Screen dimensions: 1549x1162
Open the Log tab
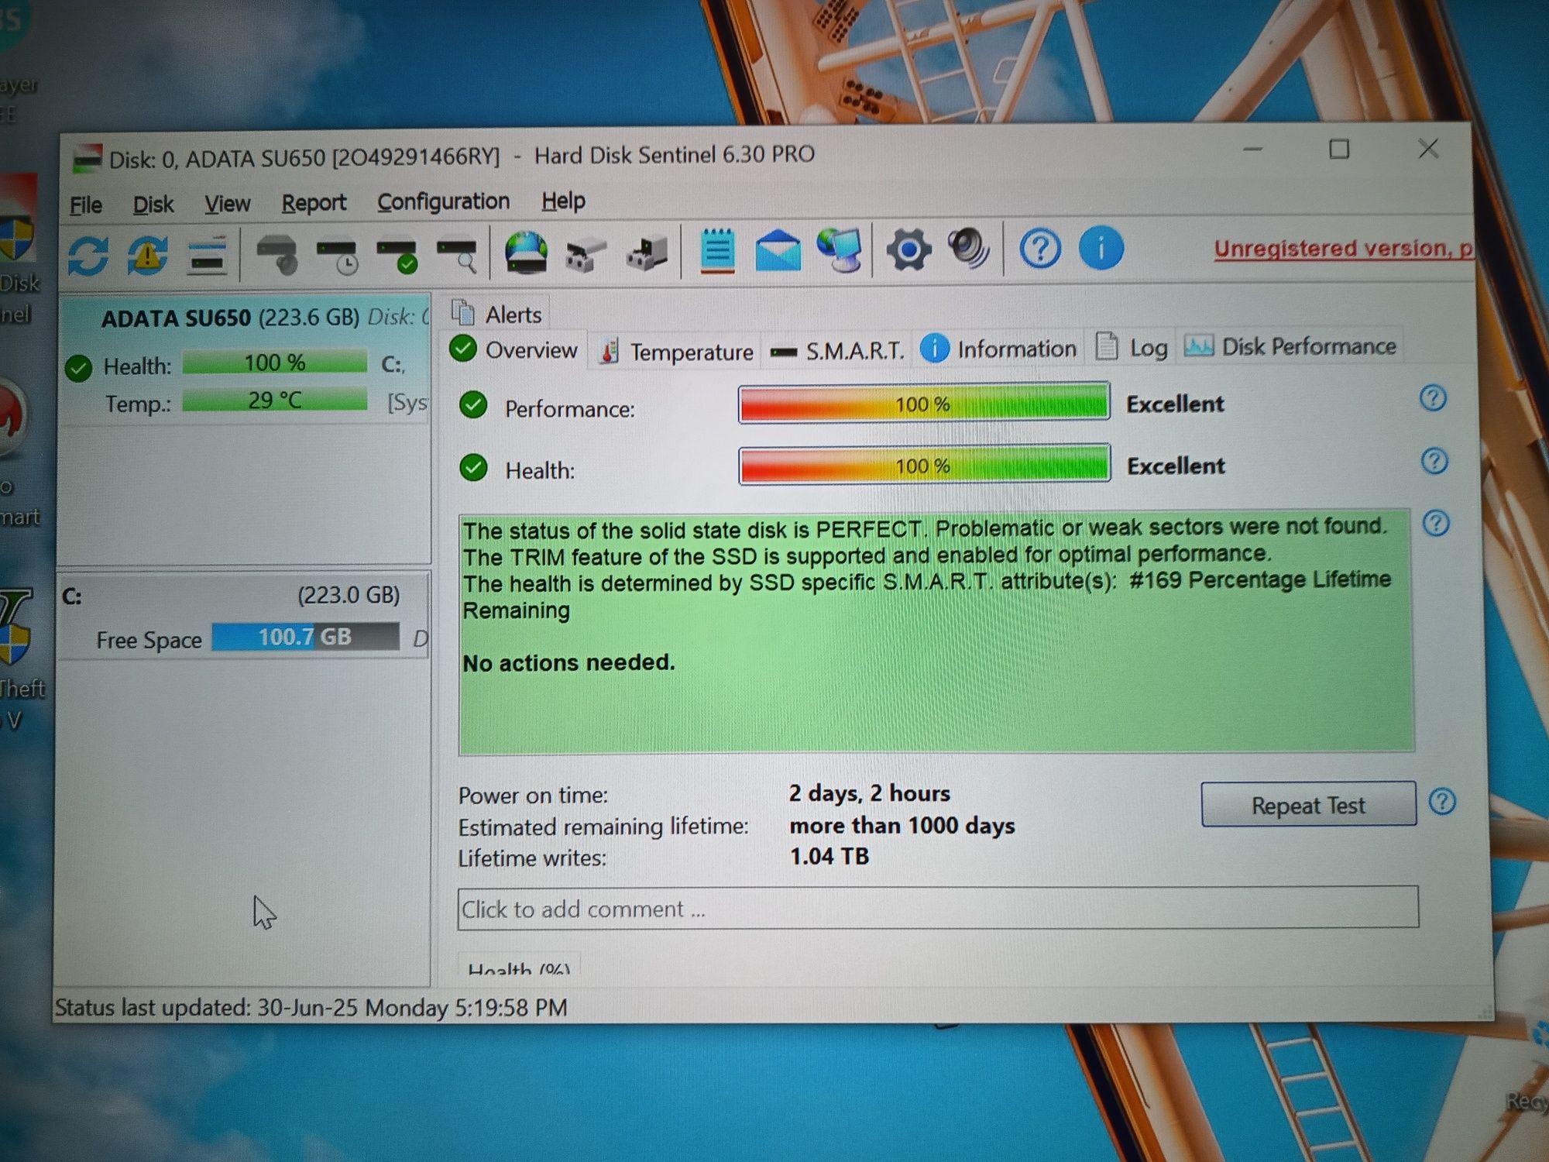pos(1132,348)
